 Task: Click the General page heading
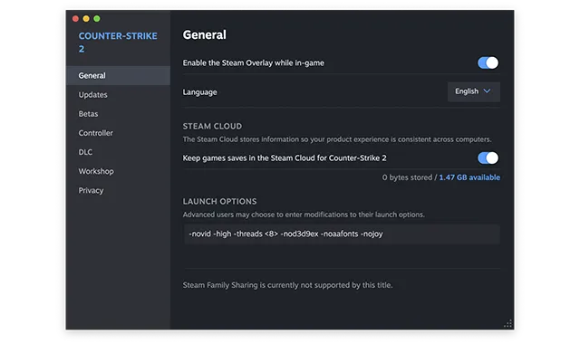pos(204,34)
